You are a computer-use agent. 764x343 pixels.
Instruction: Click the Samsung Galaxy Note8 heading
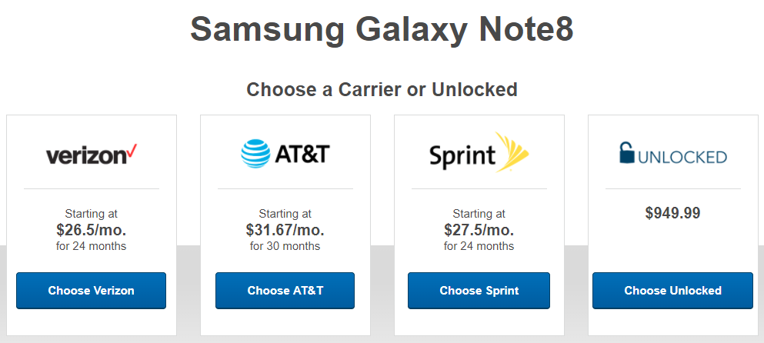click(382, 30)
